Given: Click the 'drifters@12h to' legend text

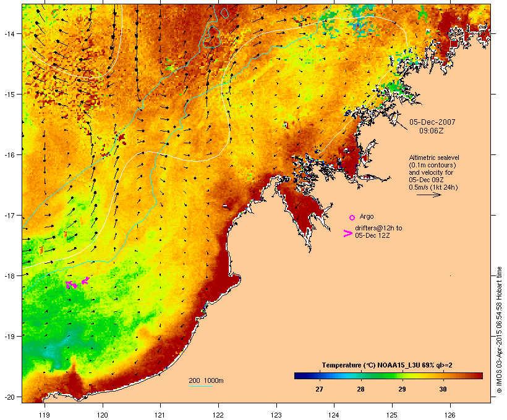Looking at the screenshot, I should click(x=378, y=228).
